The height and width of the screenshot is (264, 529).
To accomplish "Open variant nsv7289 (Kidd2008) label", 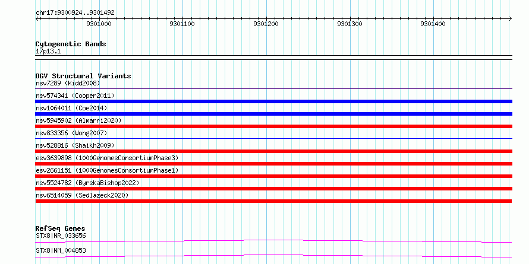I will point(68,83).
